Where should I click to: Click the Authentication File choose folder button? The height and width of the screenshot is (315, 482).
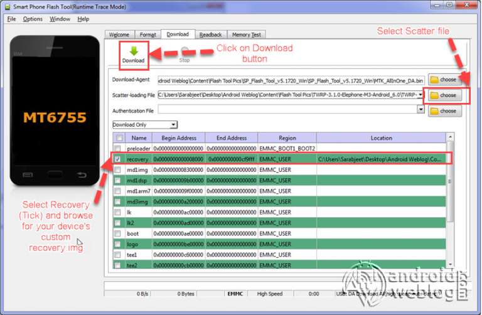click(x=444, y=110)
